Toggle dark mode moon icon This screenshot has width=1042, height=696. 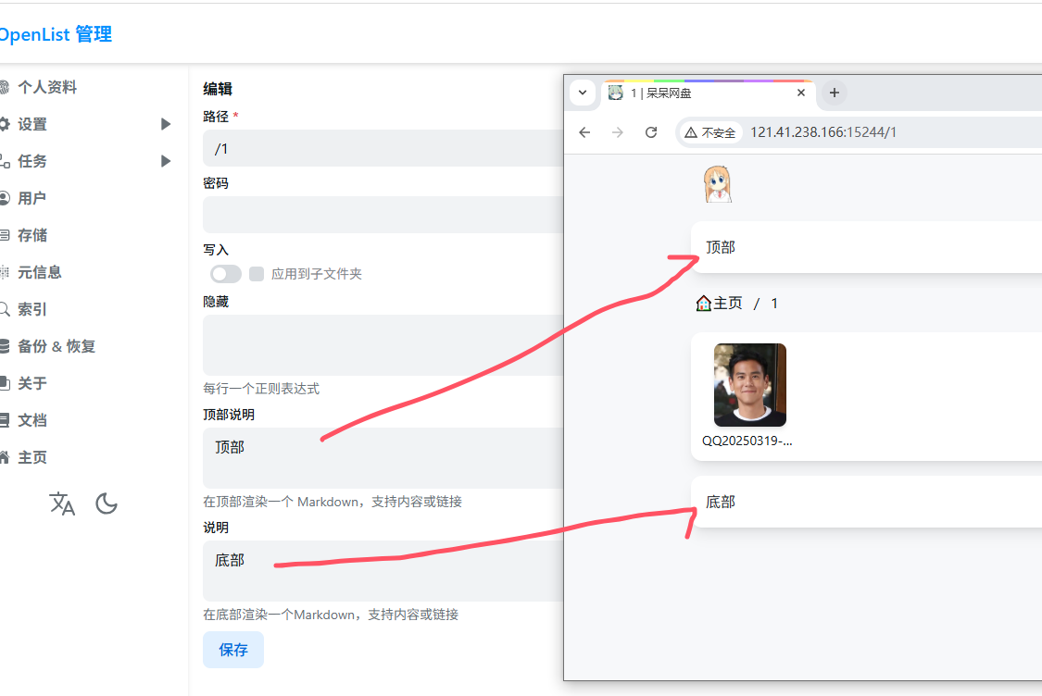pyautogui.click(x=107, y=504)
